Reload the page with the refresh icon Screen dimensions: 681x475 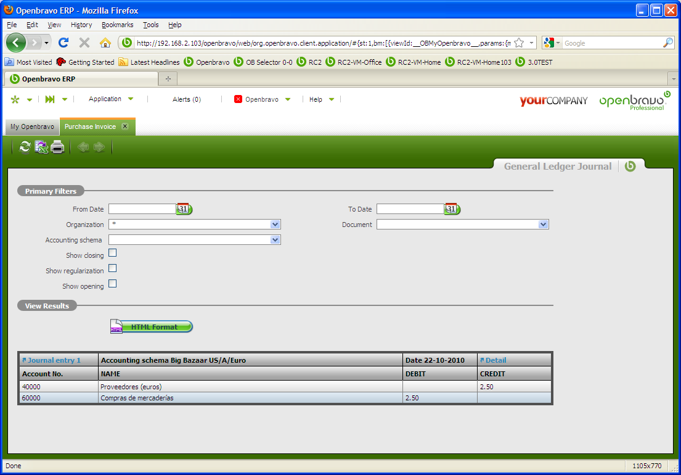tap(63, 43)
